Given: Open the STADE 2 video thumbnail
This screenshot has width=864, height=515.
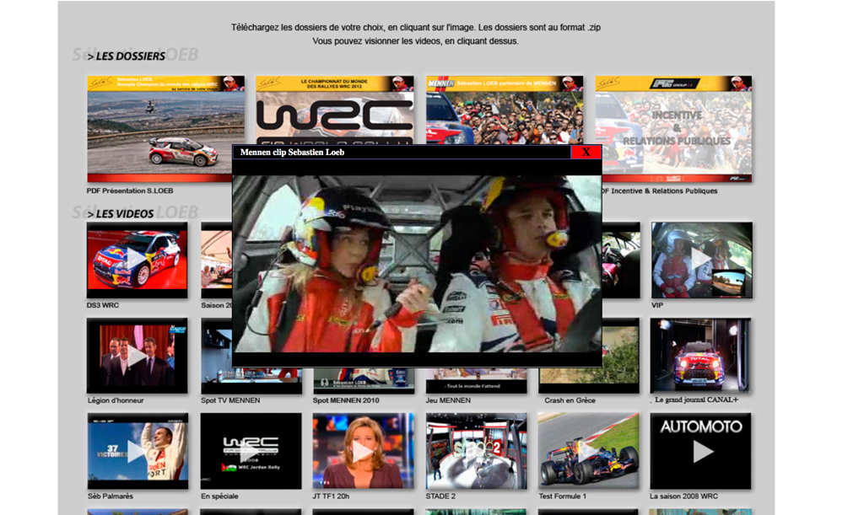Looking at the screenshot, I should [476, 451].
